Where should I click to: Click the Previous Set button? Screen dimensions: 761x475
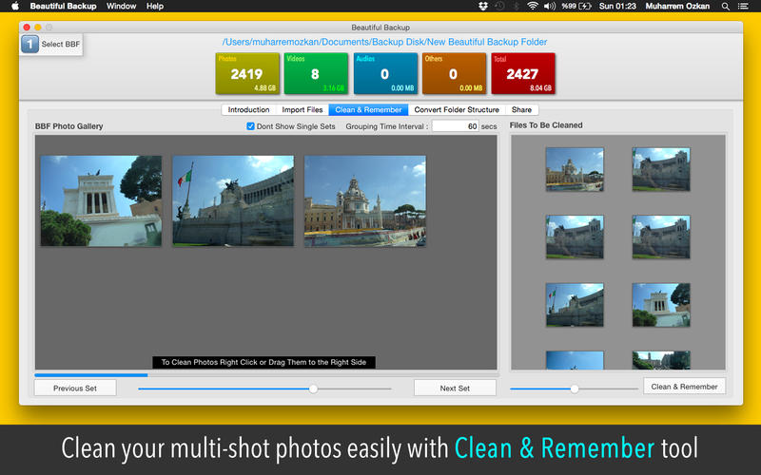coord(75,388)
